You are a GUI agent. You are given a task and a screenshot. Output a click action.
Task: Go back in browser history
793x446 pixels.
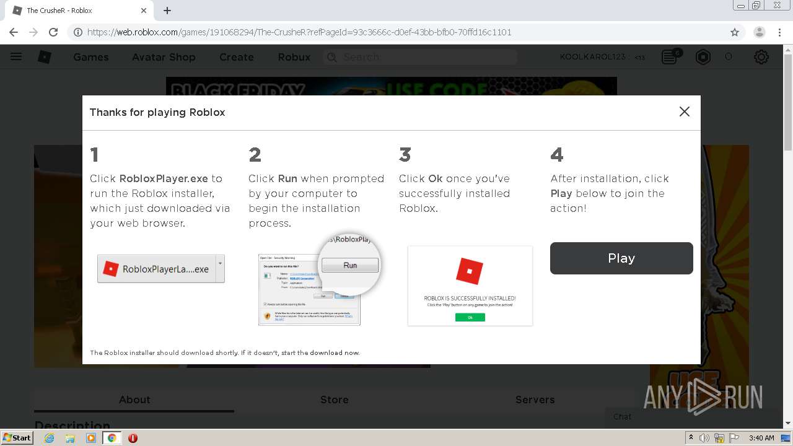pos(14,32)
